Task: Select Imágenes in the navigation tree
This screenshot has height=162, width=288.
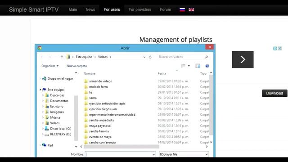Action: (57, 112)
